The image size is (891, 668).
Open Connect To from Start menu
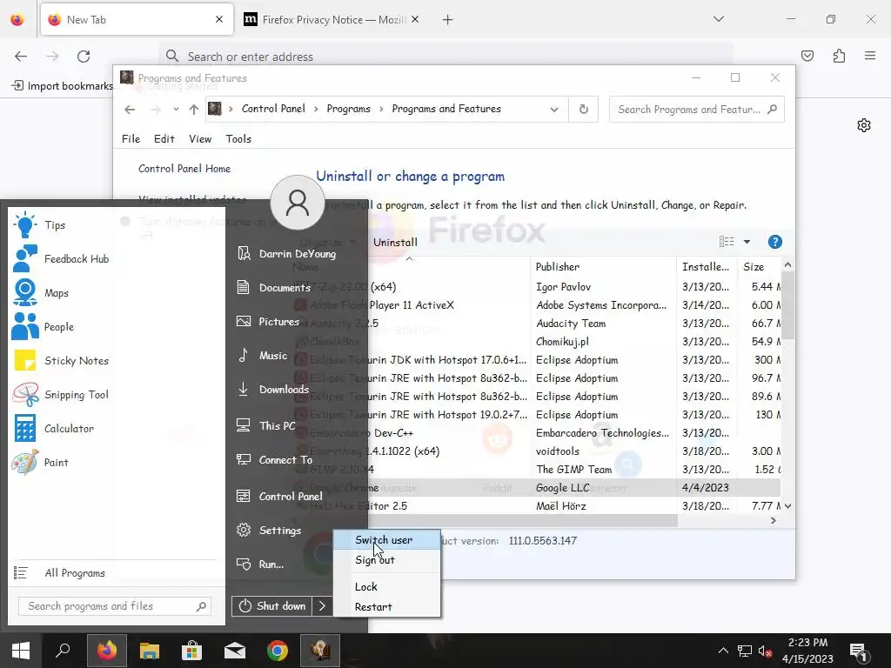pos(274,459)
